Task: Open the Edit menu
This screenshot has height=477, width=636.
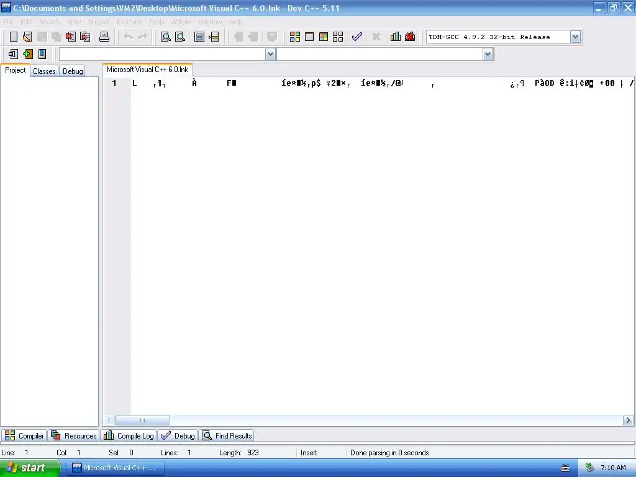Action: (x=26, y=22)
